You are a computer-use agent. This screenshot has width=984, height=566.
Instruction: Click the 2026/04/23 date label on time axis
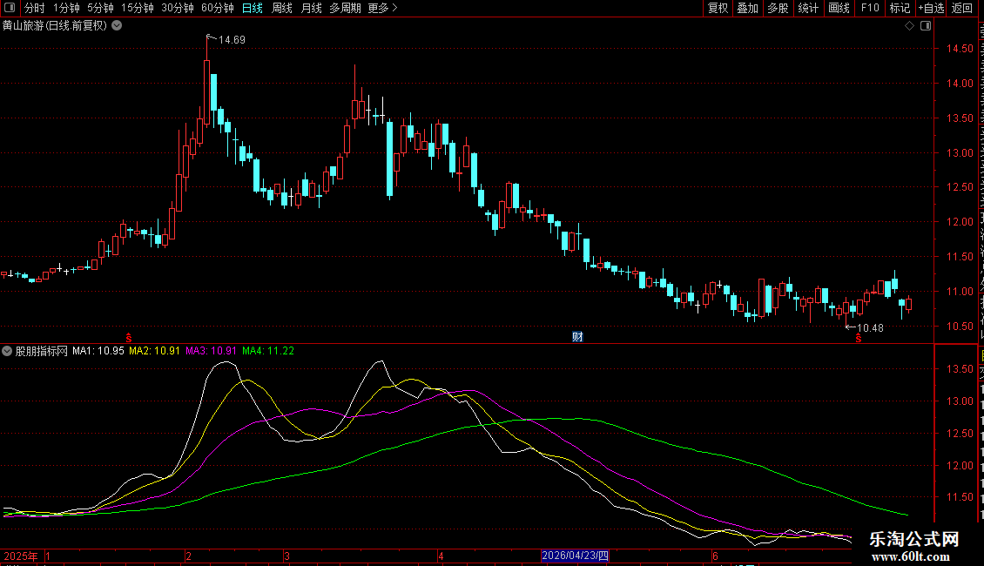pos(575,556)
